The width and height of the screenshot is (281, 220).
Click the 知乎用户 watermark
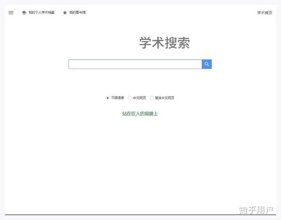[x=256, y=210]
